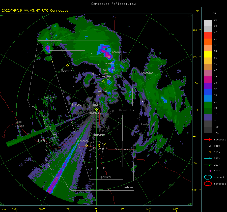227x212 pixels.
Task: Click the Calgary city label
Action: [98, 148]
